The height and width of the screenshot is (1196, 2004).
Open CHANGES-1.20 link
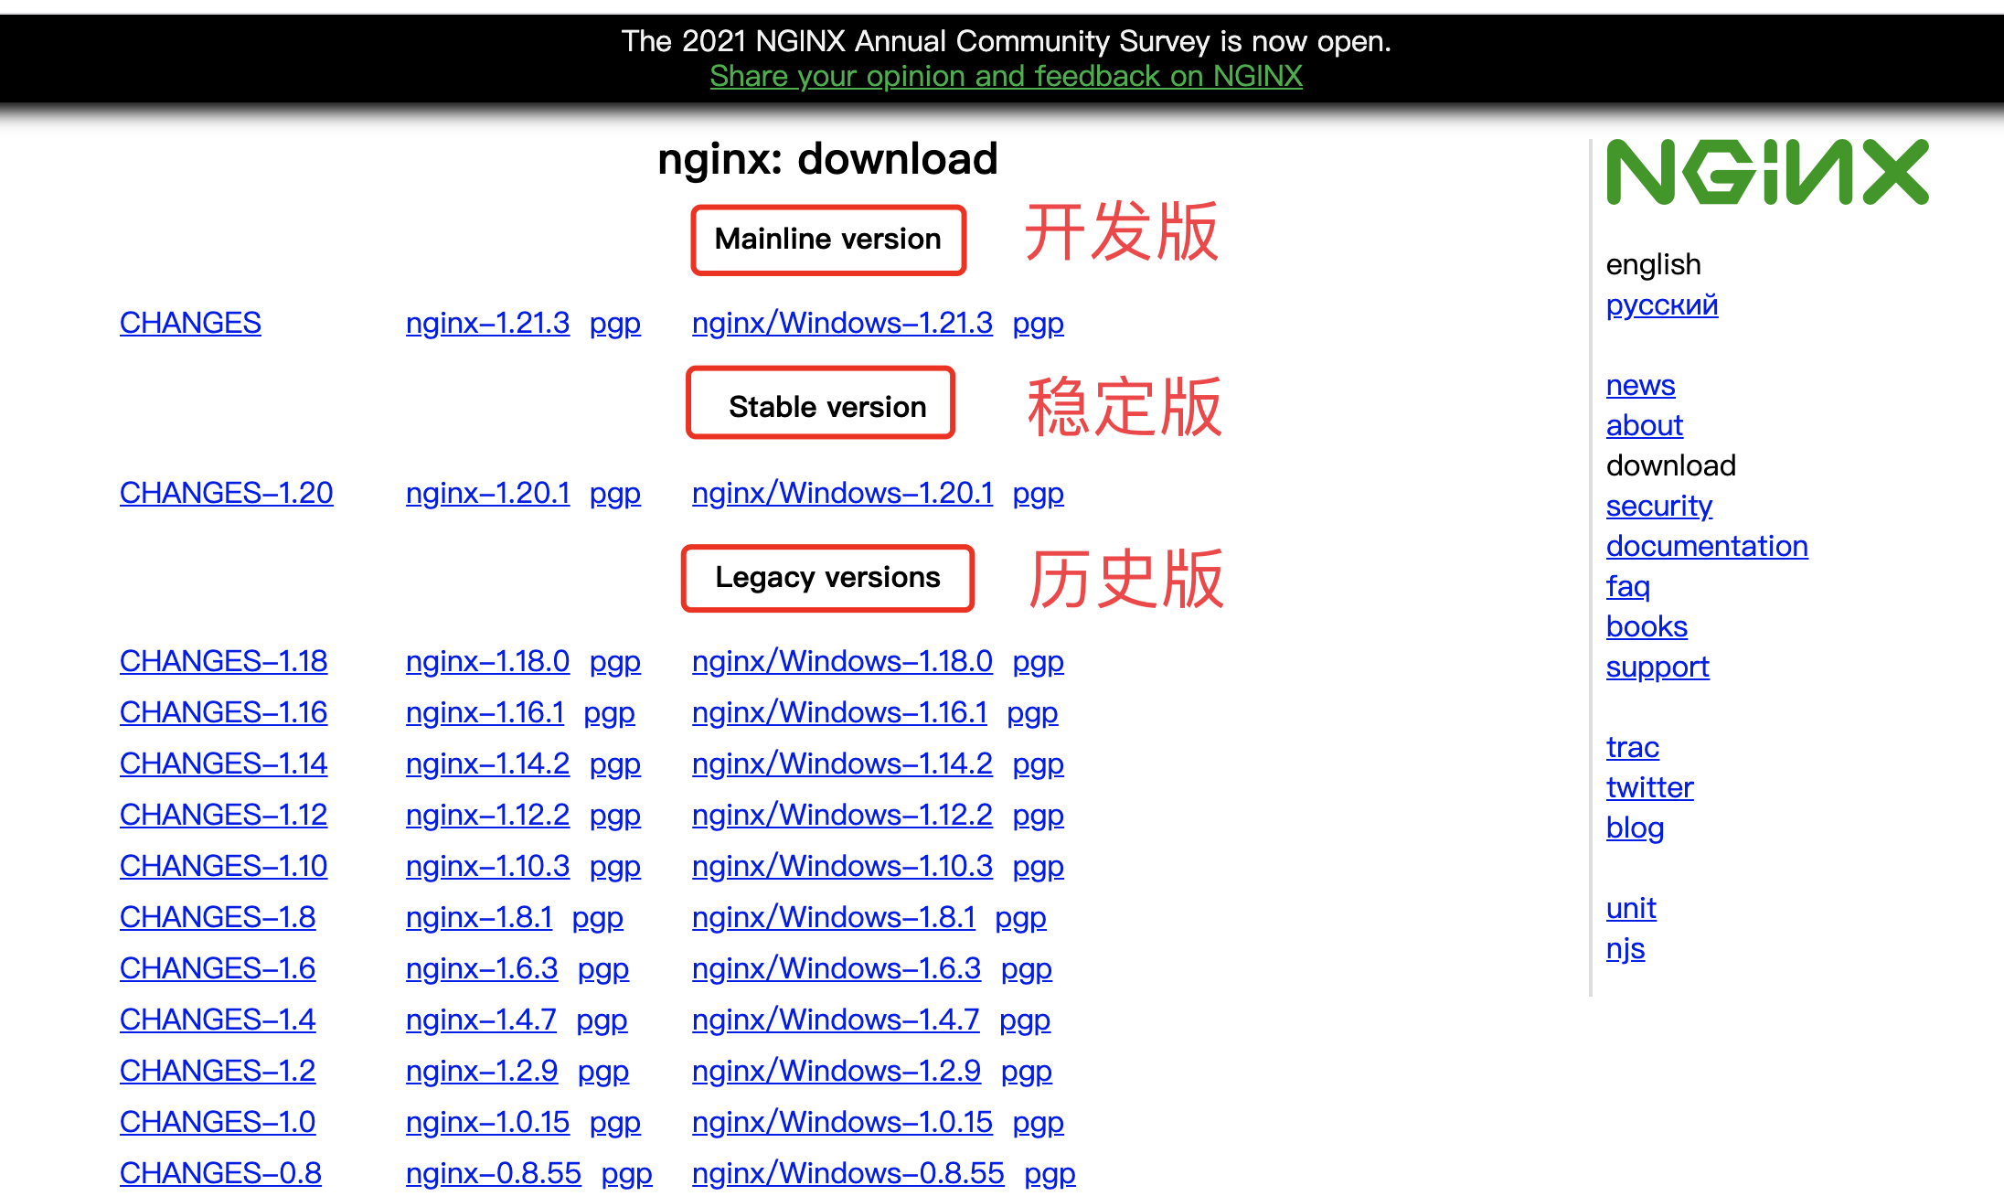point(226,493)
